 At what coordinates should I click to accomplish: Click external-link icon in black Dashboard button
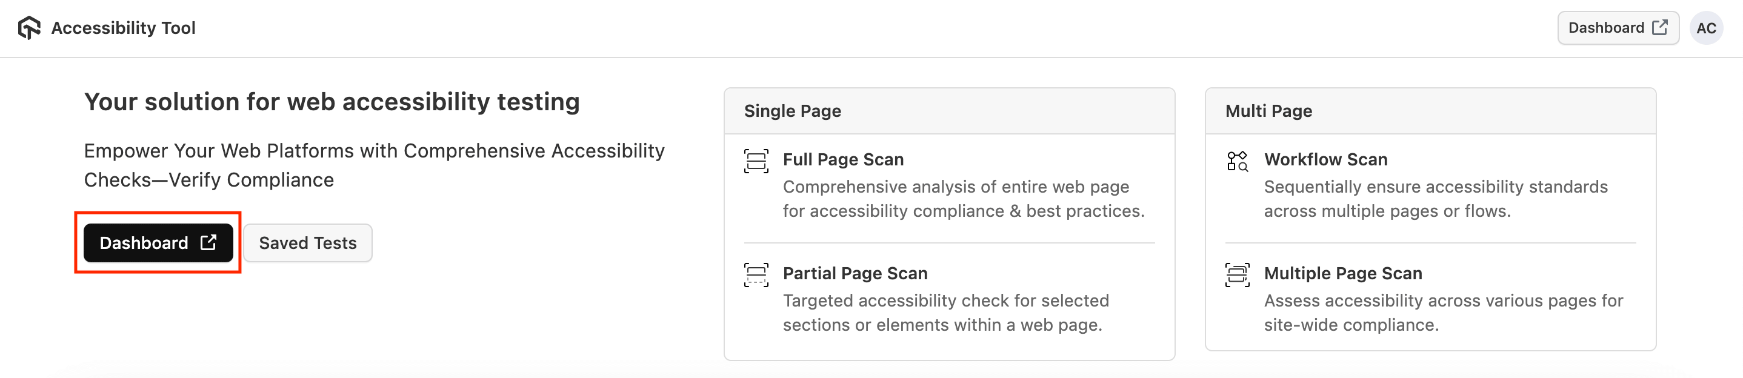click(x=208, y=242)
